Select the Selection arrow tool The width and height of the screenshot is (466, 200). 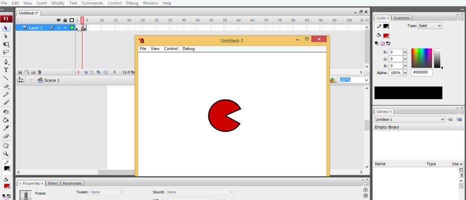[5, 28]
